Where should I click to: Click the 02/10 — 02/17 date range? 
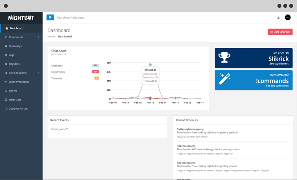[59, 54]
